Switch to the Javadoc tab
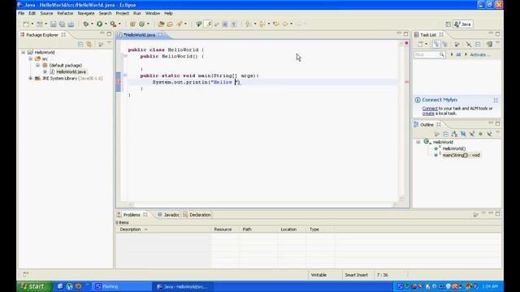The image size is (520, 292). point(168,215)
